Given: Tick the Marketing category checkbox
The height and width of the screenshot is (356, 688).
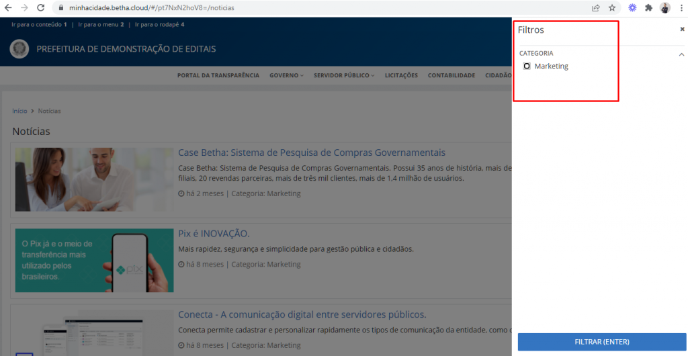Looking at the screenshot, I should (x=527, y=66).
